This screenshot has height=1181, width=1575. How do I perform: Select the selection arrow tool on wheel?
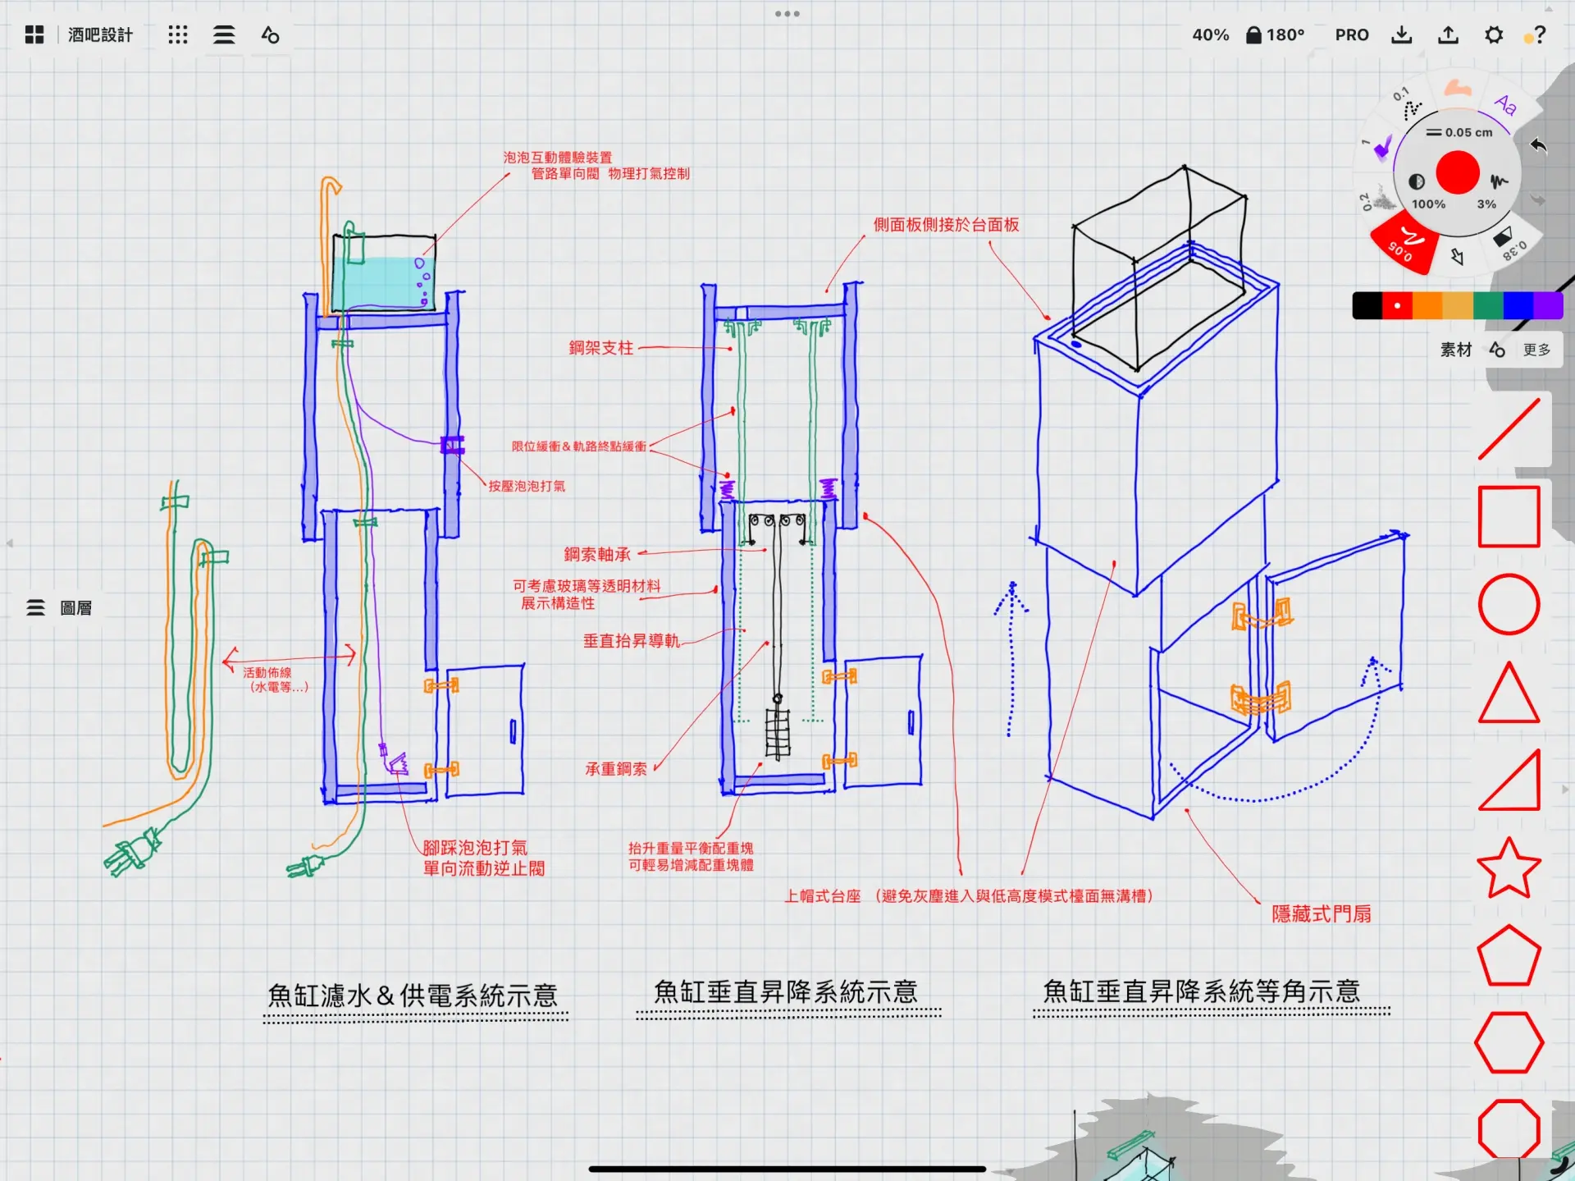point(1457,257)
